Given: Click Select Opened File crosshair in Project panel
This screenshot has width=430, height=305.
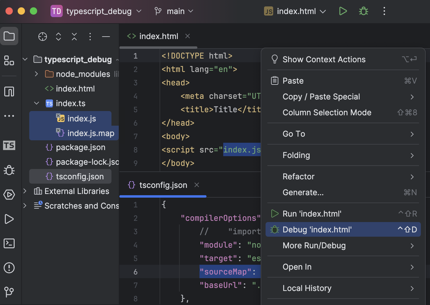Looking at the screenshot, I should (42, 37).
